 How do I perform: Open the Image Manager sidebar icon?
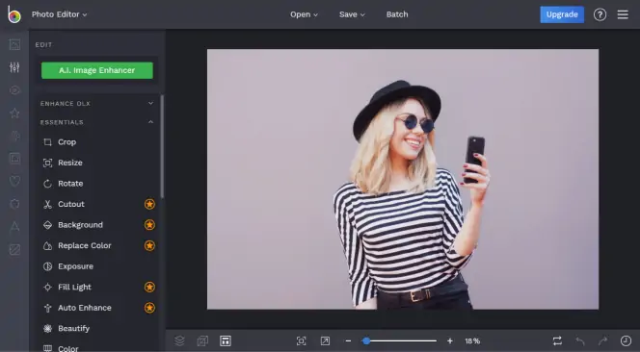tap(14, 44)
